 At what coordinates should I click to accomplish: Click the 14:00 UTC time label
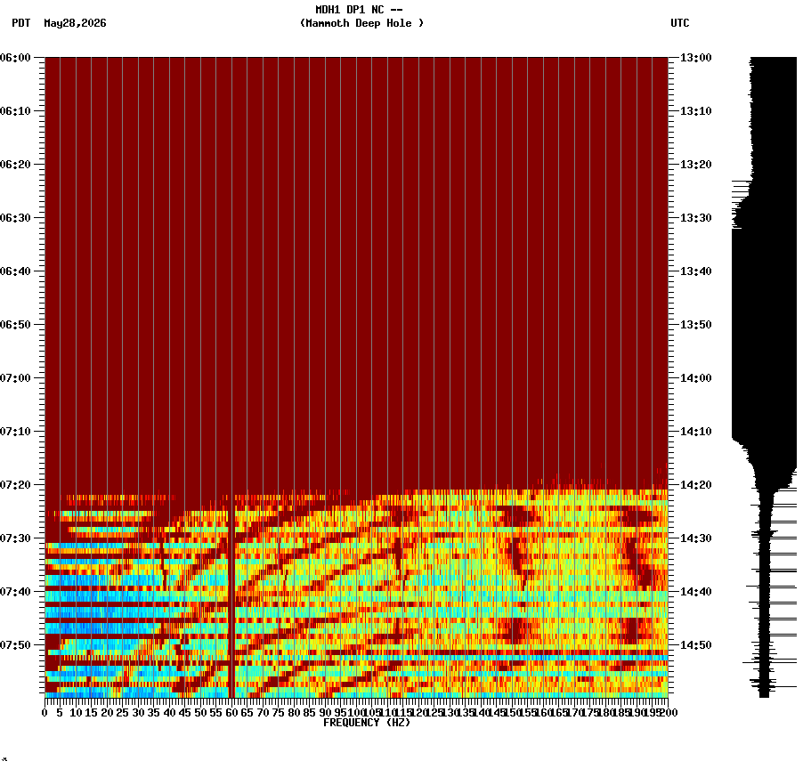[696, 378]
